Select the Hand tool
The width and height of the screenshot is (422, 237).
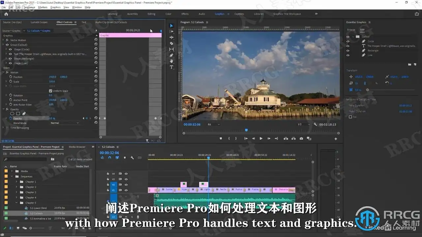(171, 61)
